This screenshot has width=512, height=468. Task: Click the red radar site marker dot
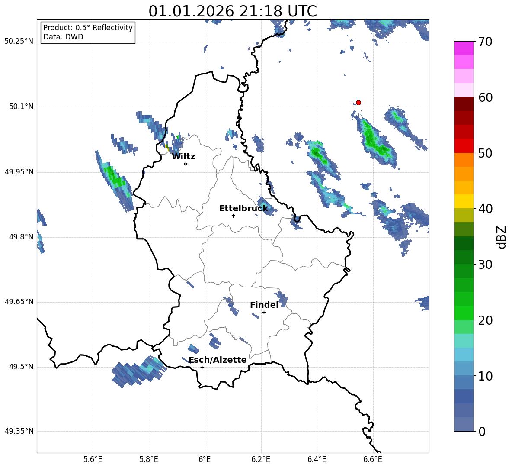358,103
